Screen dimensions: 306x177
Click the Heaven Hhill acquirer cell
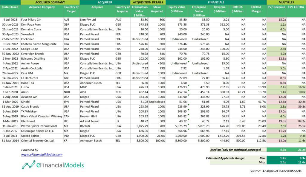point(97,116)
